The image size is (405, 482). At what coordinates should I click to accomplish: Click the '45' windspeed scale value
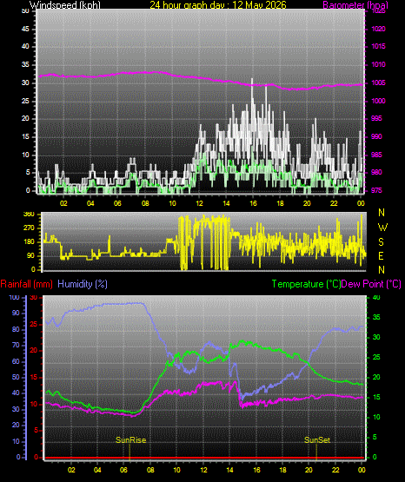[x=25, y=29]
